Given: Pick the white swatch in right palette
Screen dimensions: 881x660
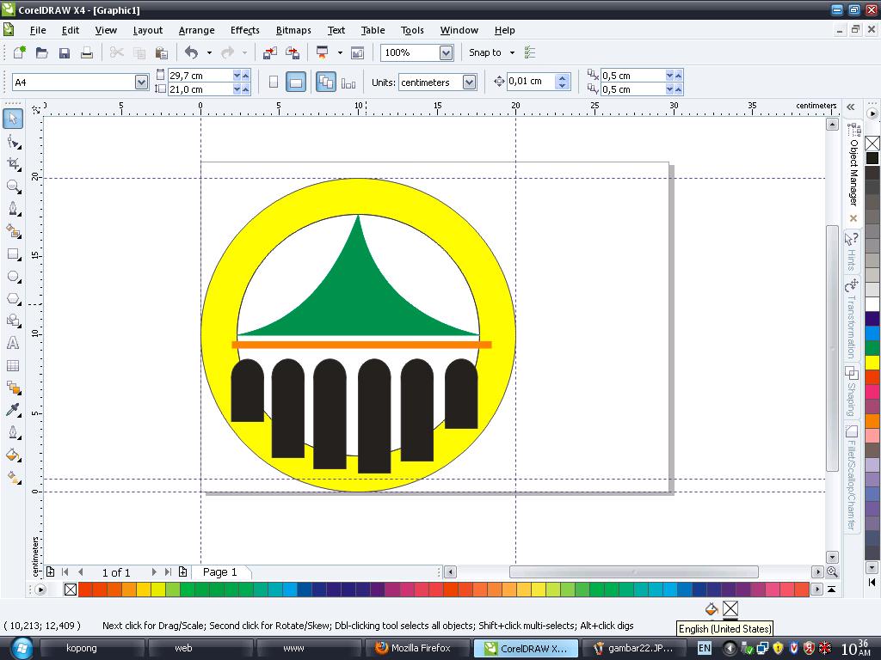Looking at the screenshot, I should pos(872,304).
